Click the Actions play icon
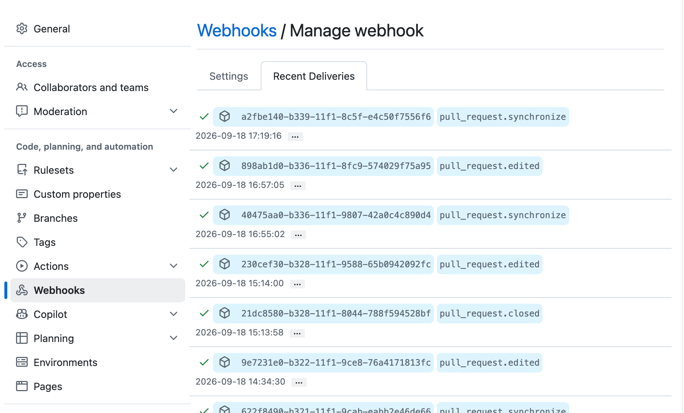Image resolution: width=684 pixels, height=413 pixels. coord(22,266)
